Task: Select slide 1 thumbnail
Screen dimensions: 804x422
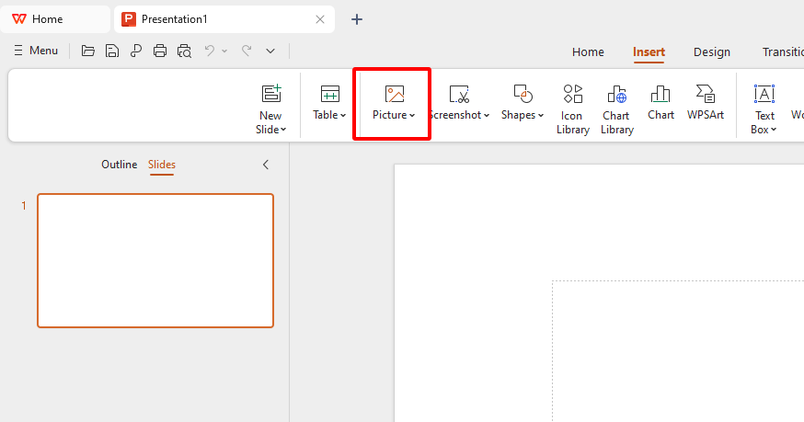Action: 155,260
